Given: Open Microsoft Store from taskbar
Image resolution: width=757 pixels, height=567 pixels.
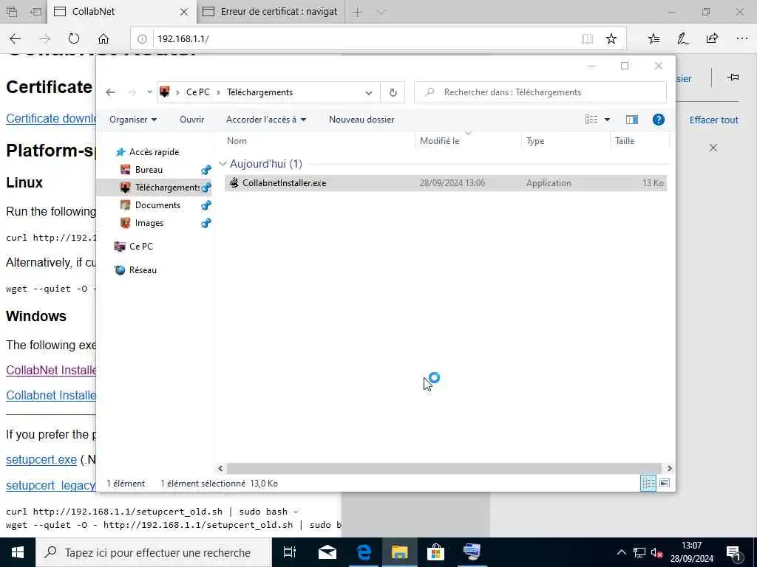Looking at the screenshot, I should [x=435, y=552].
